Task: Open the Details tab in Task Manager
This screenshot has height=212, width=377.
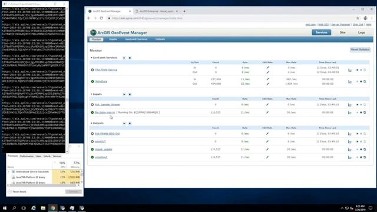Action: click(x=47, y=156)
